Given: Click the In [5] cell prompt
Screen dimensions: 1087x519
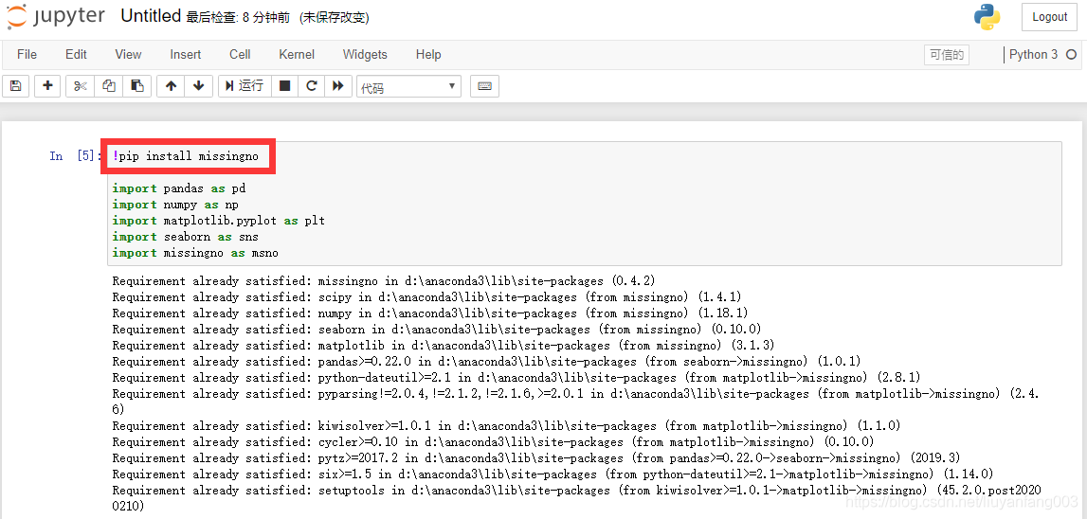Looking at the screenshot, I should click(75, 156).
